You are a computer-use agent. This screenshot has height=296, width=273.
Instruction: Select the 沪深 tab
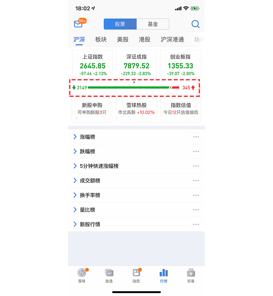(79, 39)
